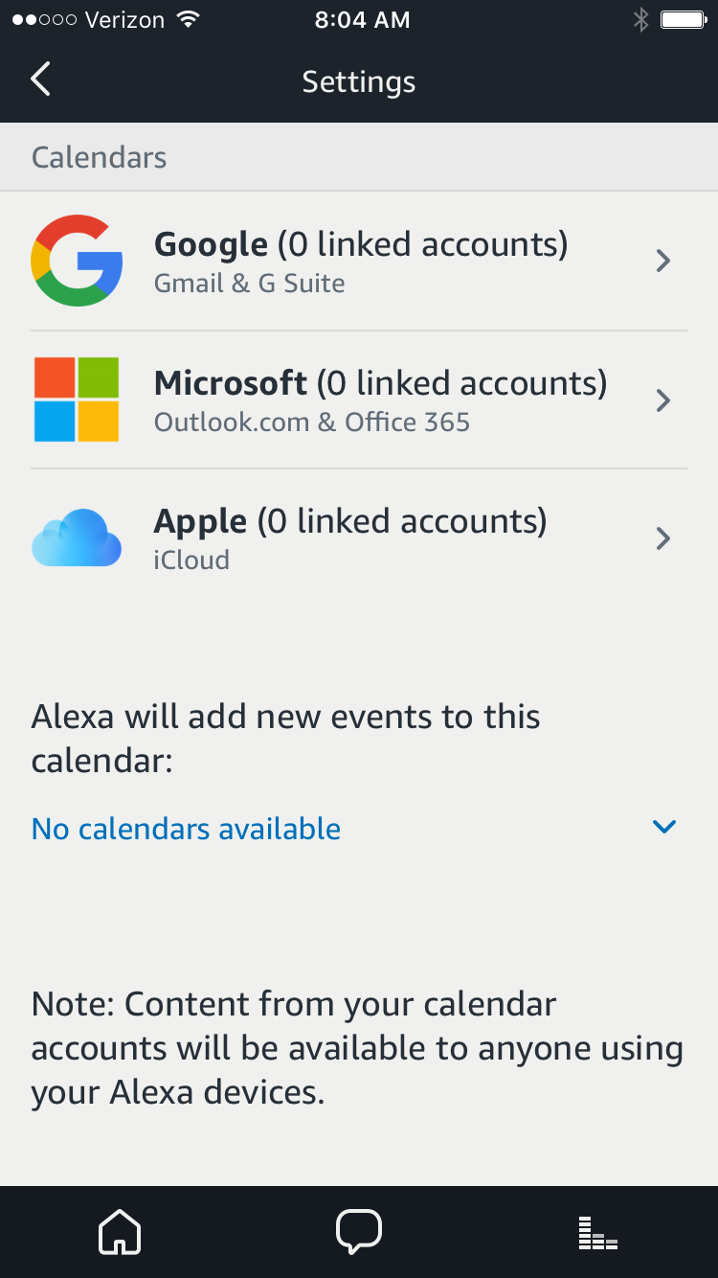Expand the Google row chevron

(662, 261)
